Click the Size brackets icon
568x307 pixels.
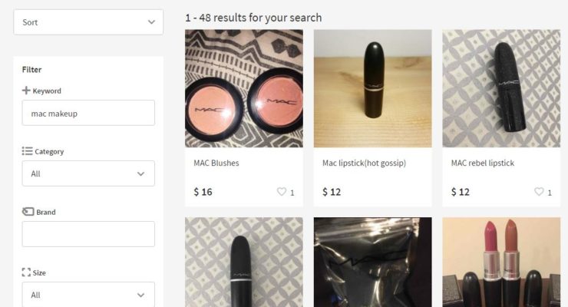click(x=26, y=272)
